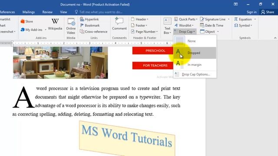Expand the Quick Parts dropdown arrow

197,19
